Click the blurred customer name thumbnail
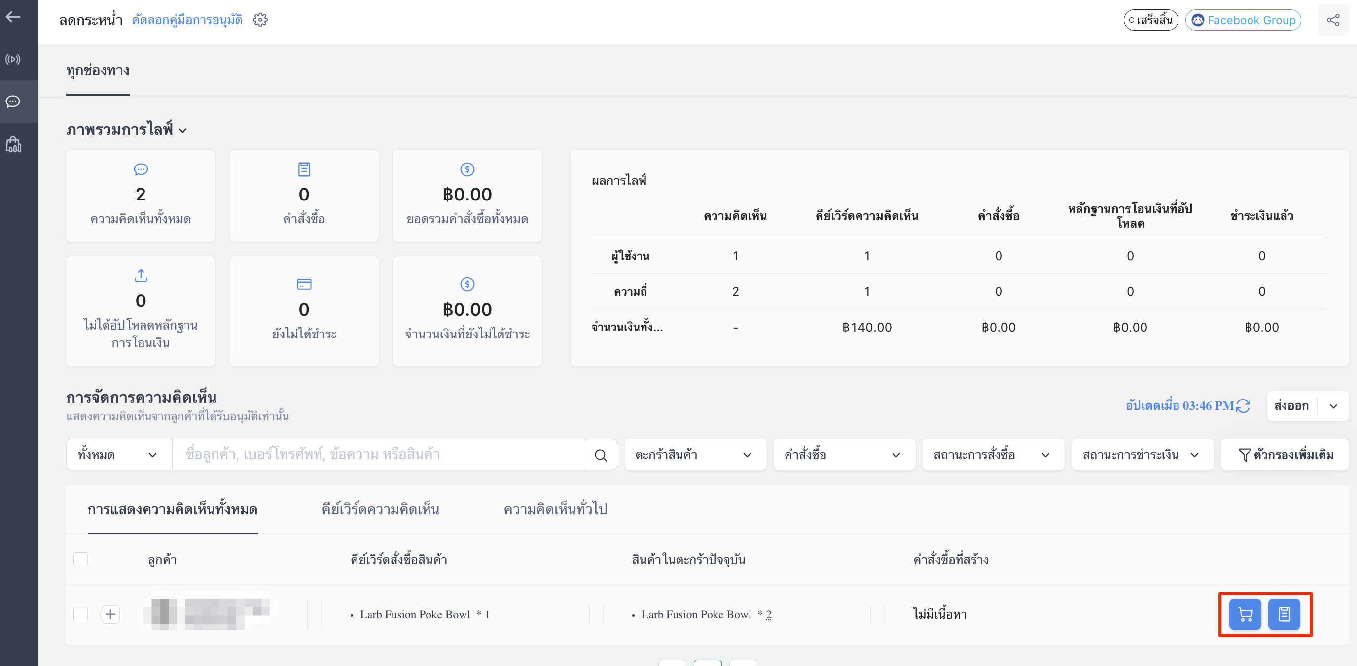The width and height of the screenshot is (1357, 666). click(x=209, y=613)
